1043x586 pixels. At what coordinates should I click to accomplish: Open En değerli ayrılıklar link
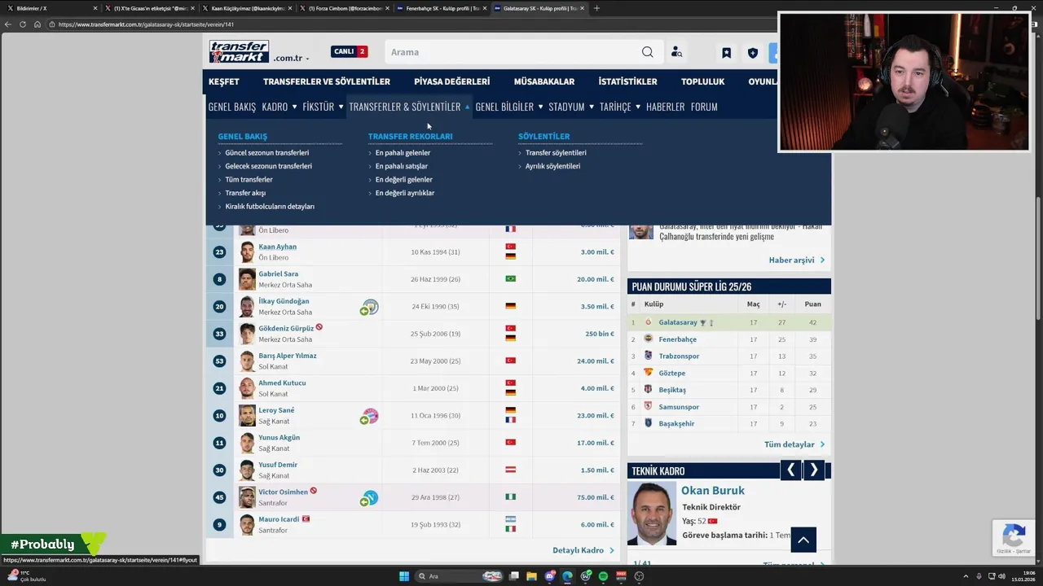405,193
